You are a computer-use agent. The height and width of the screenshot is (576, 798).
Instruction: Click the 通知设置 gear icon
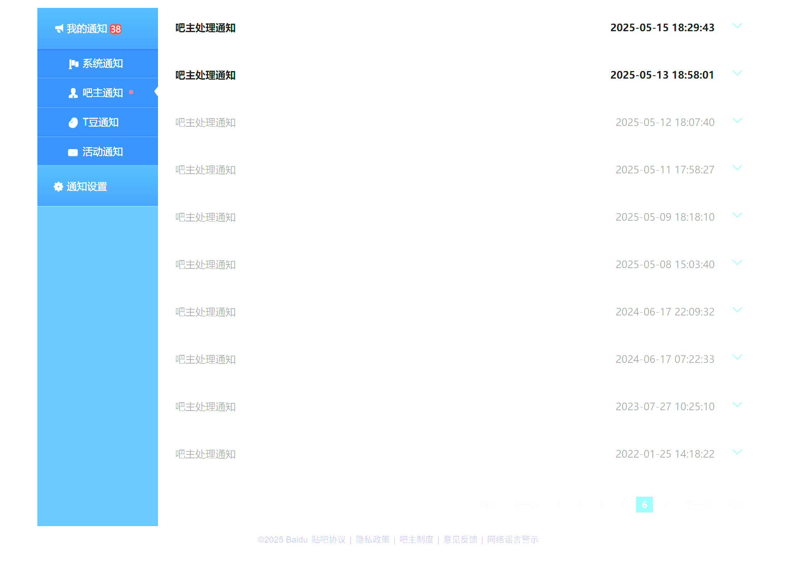58,187
